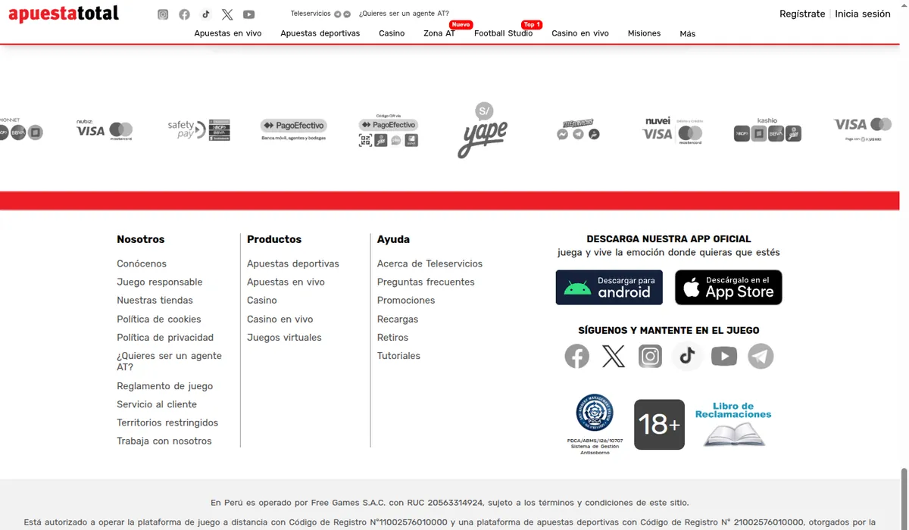Viewport: 909px width, 530px height.
Task: Open the Juego responsable footer link
Action: [160, 282]
